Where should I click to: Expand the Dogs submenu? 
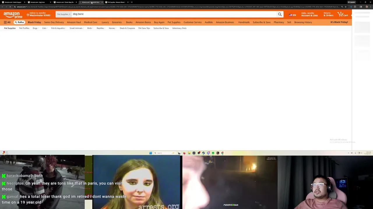[36, 28]
